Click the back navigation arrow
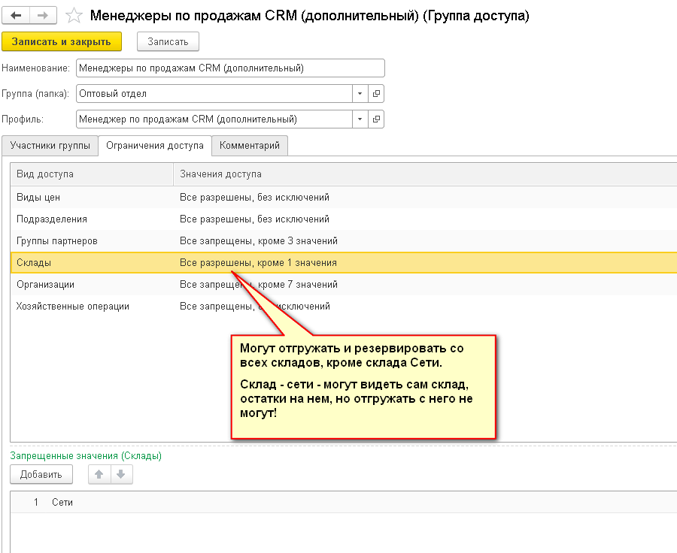The image size is (677, 553). (x=16, y=15)
